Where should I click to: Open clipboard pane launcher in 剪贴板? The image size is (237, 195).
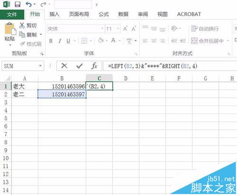42,54
